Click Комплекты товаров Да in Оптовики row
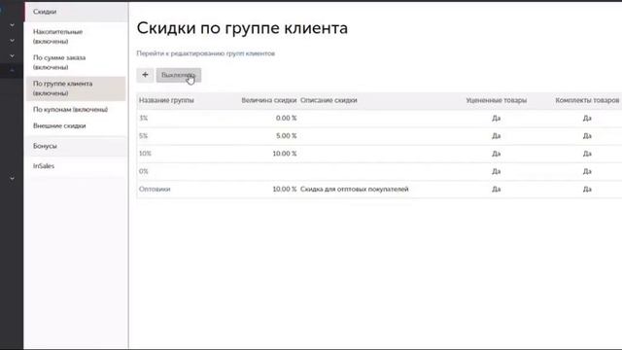The width and height of the screenshot is (622, 350). point(587,189)
